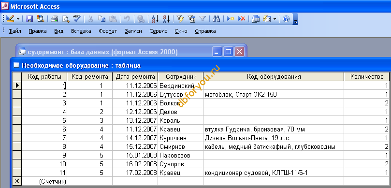Open the file search icon
Viewport: 391px width, 188px height.
click(x=41, y=19)
